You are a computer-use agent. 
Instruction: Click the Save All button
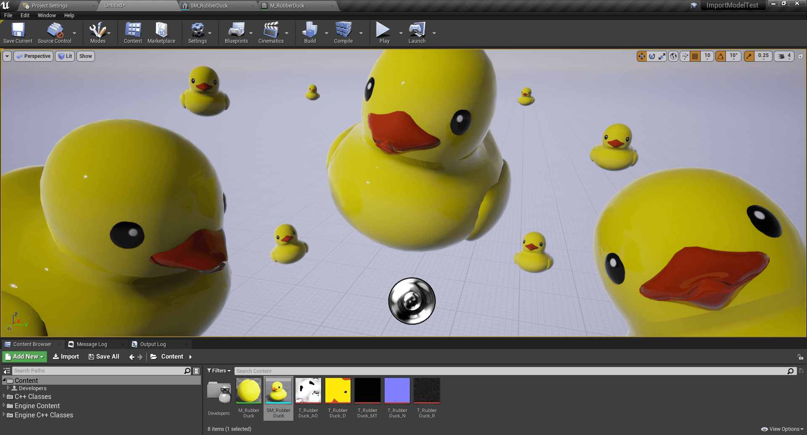[x=104, y=357]
